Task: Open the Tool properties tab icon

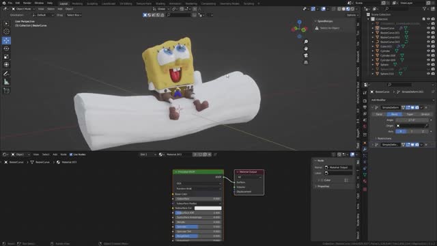Action: [365, 93]
